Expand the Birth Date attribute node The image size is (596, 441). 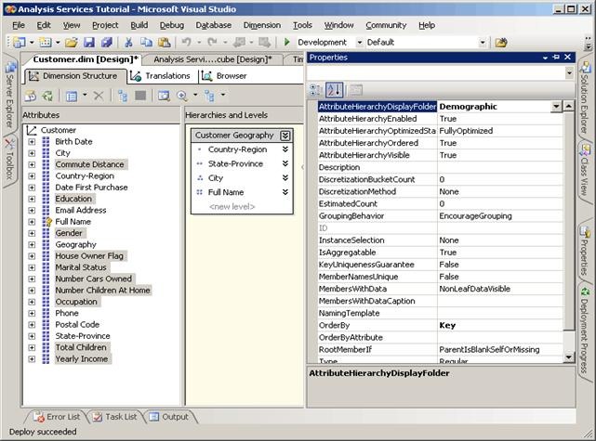click(32, 142)
